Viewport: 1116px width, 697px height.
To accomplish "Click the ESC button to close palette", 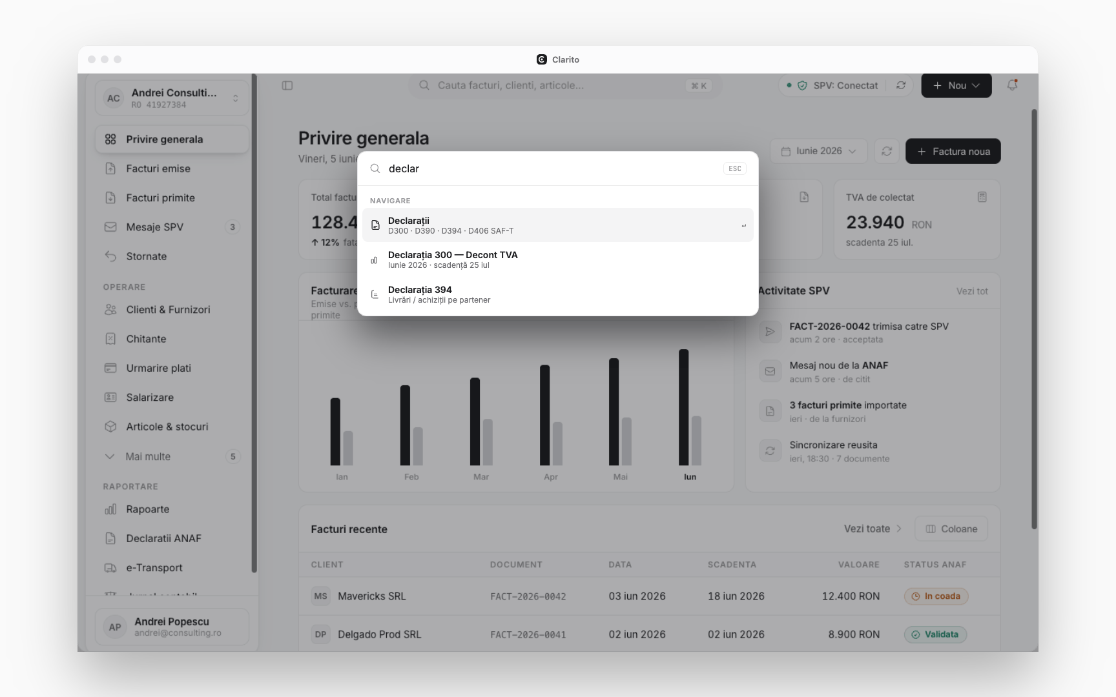I will pyautogui.click(x=735, y=168).
